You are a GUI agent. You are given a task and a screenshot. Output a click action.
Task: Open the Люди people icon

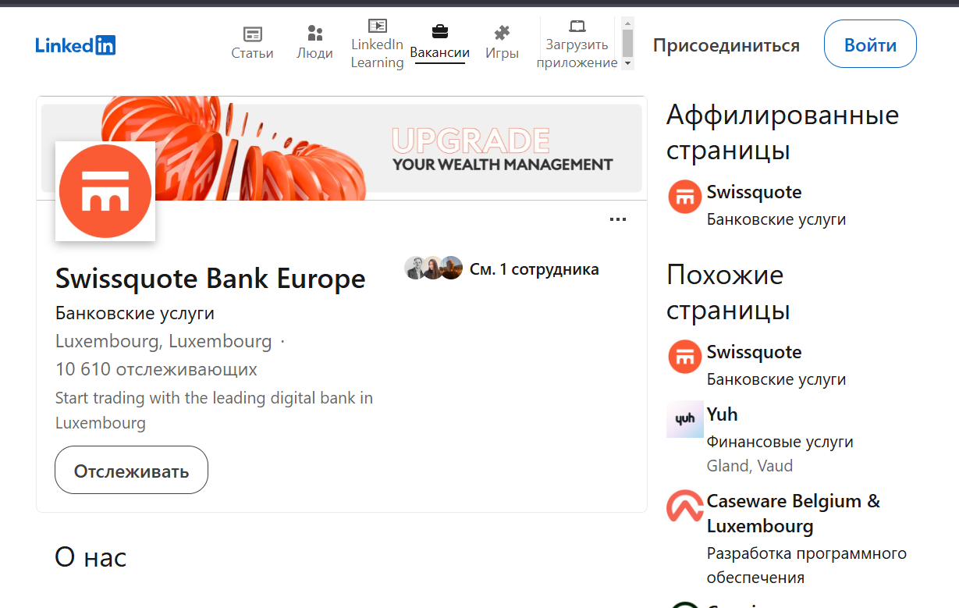(315, 34)
